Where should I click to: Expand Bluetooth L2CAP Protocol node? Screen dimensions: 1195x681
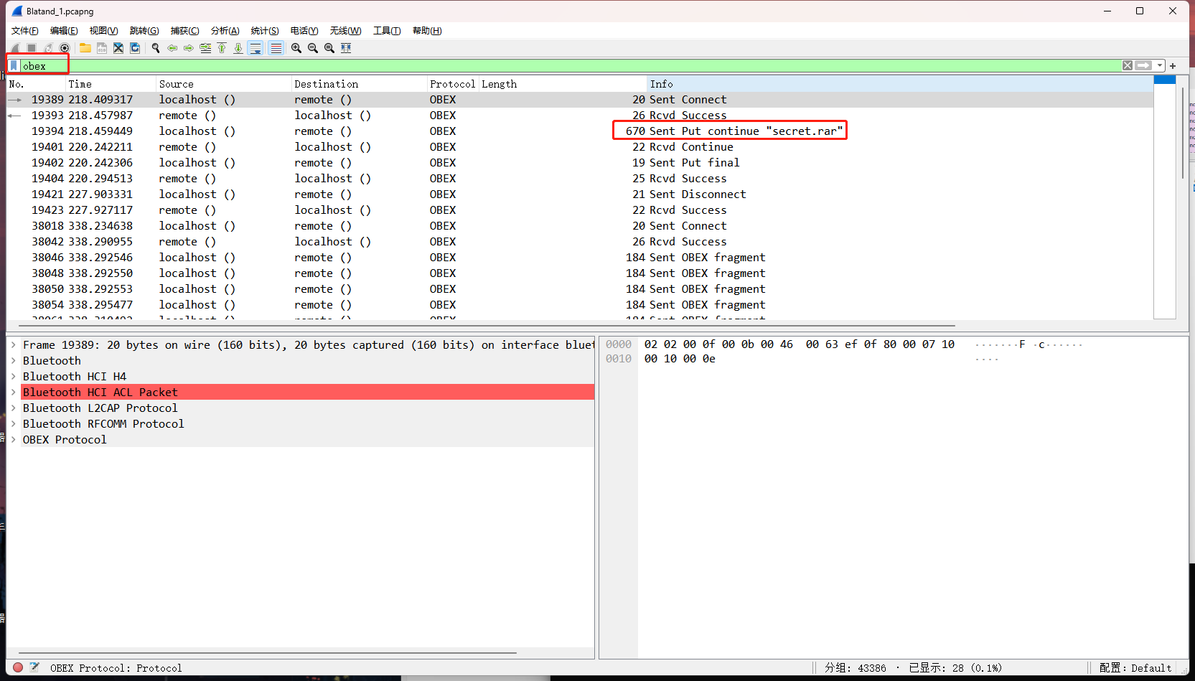click(x=14, y=408)
